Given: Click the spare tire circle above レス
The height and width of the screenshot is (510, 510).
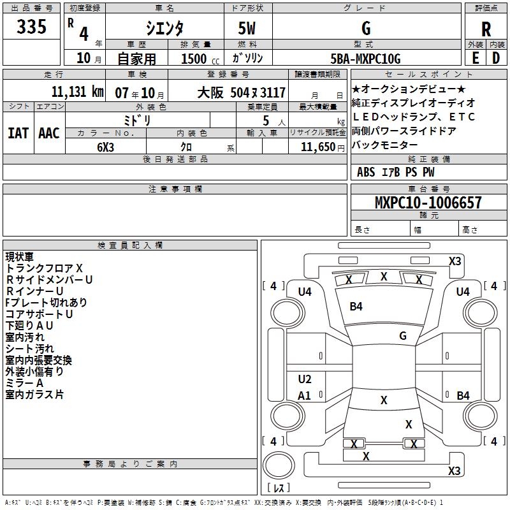Looking at the screenshot, I should click(x=279, y=465).
